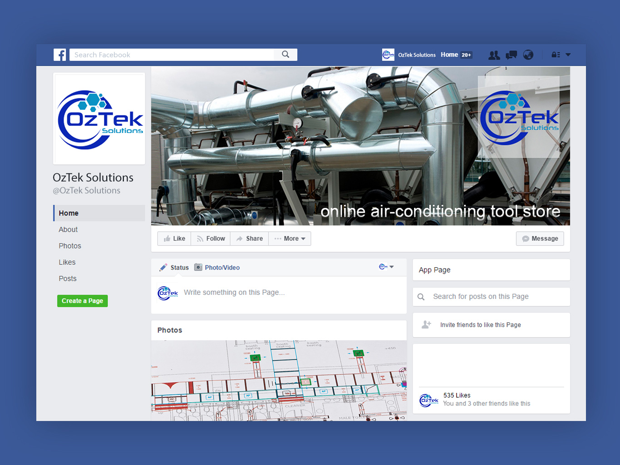Open Posts in sidebar
This screenshot has height=465, width=620.
point(68,279)
